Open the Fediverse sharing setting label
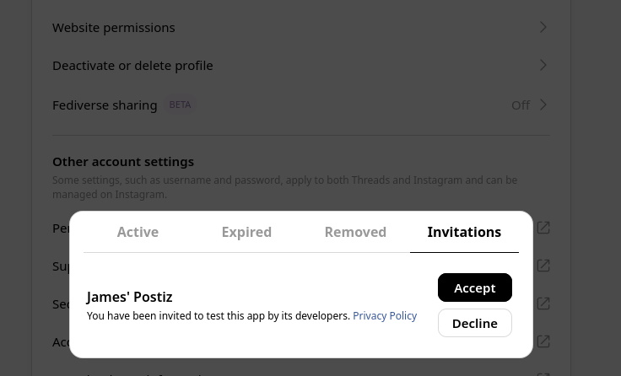The width and height of the screenshot is (621, 376). [105, 105]
